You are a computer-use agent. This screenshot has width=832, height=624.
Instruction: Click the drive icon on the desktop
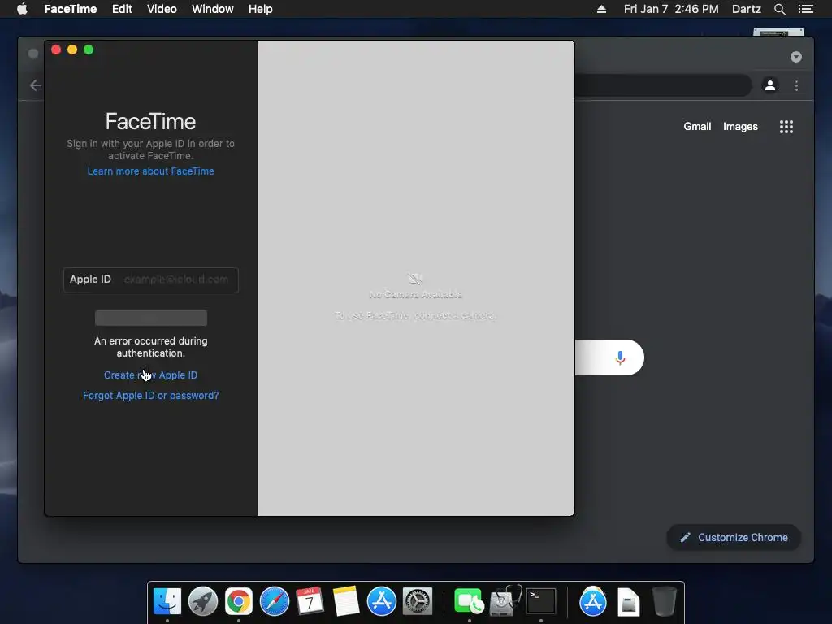tap(778, 32)
